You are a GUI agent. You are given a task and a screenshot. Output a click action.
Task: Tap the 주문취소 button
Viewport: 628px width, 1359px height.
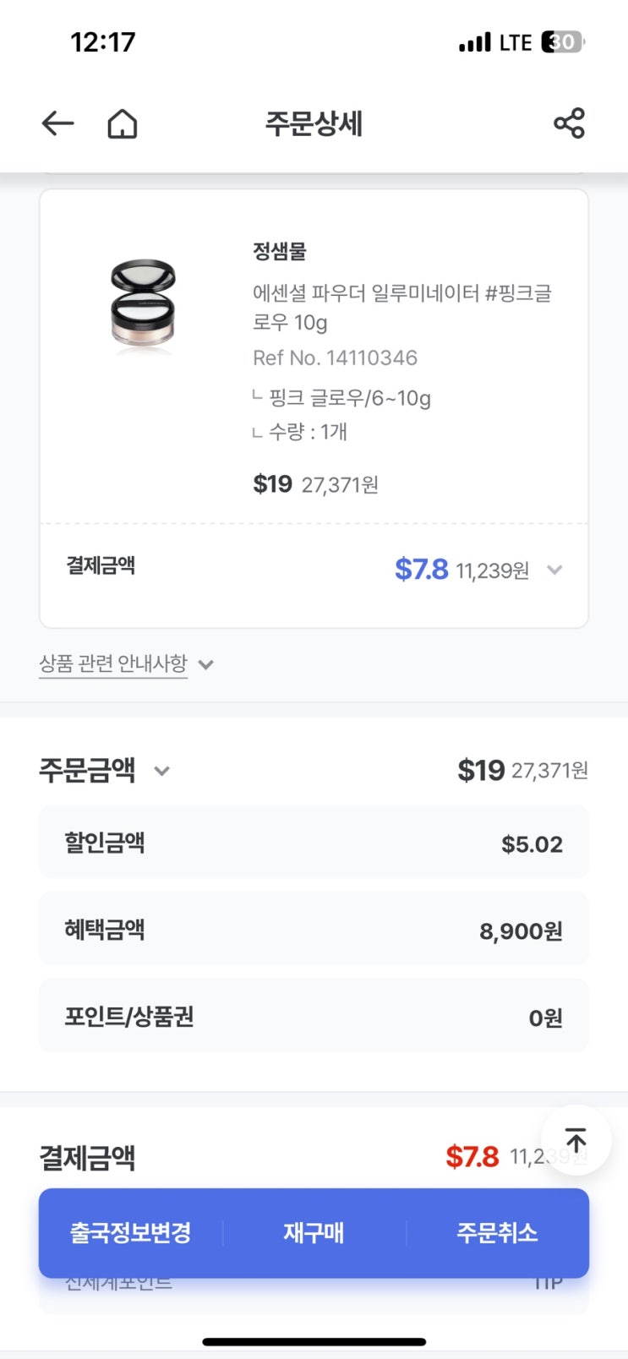[497, 1232]
